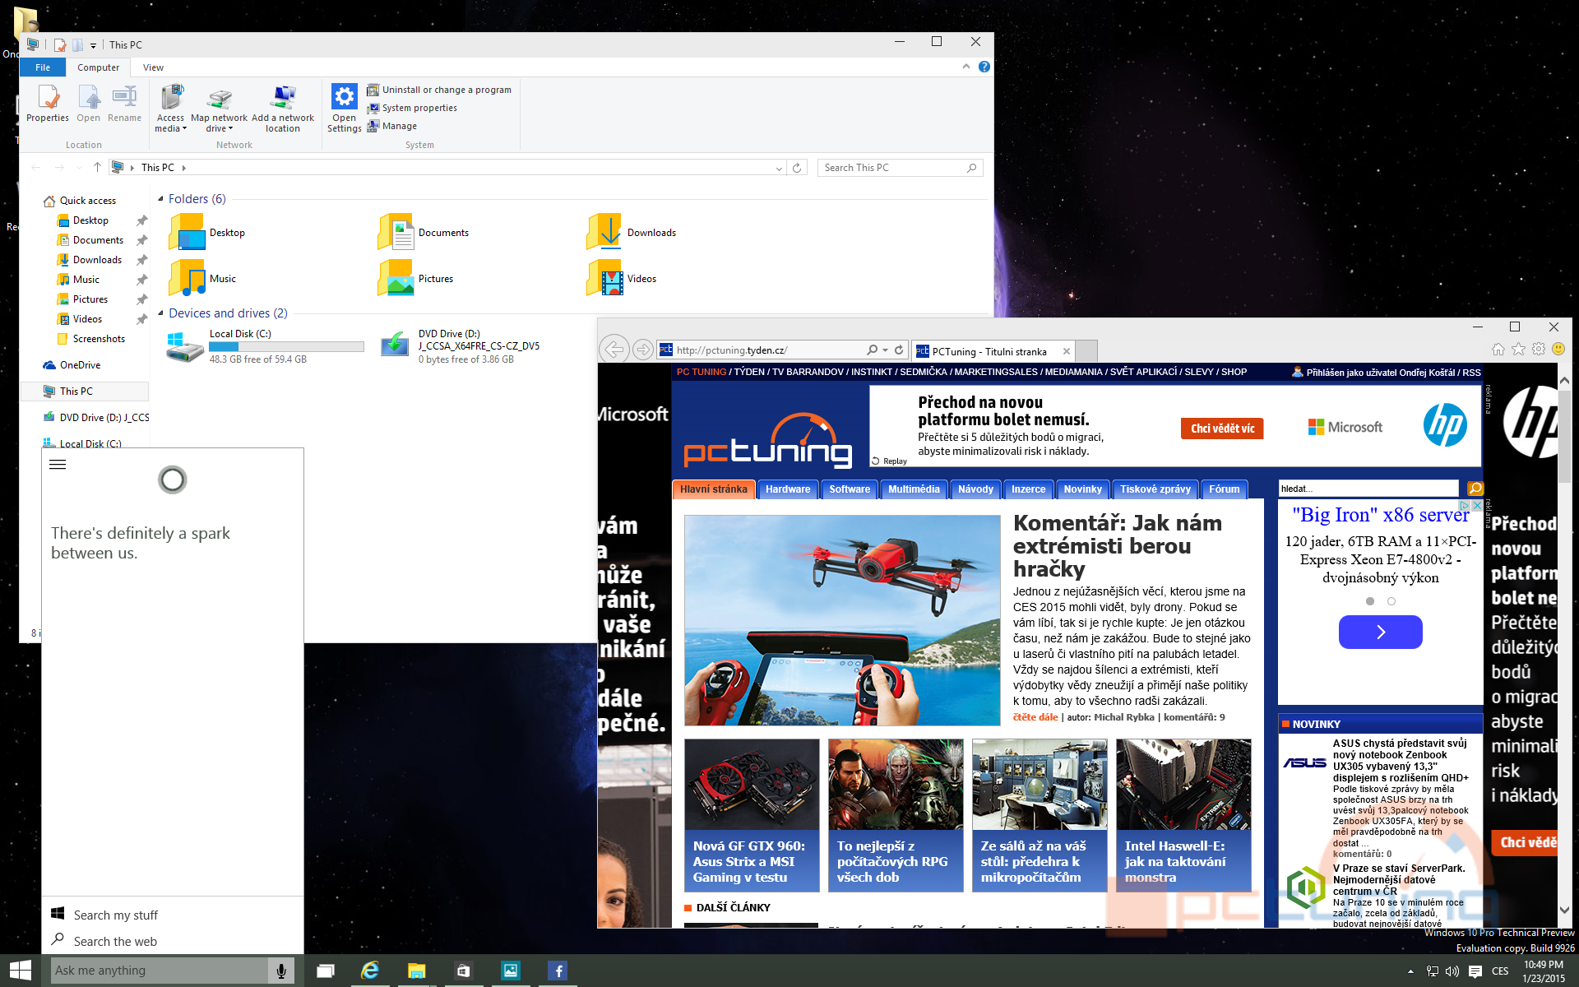
Task: Select the second carousel dot in ad
Action: click(1391, 601)
